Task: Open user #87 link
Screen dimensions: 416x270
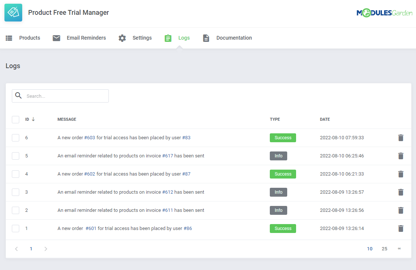Action: coord(186,174)
